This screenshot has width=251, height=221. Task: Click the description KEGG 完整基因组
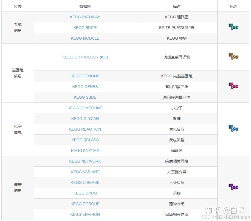[177, 76]
